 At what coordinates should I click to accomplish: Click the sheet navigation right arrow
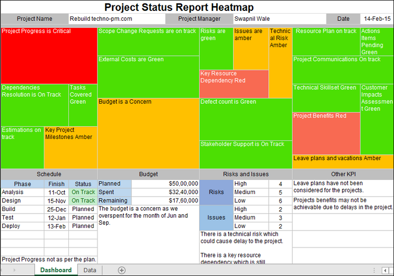tap(14, 270)
